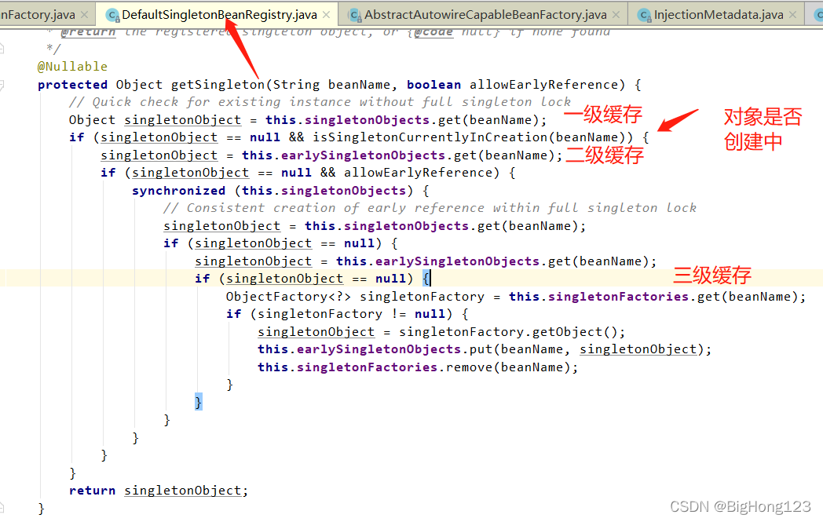Click the AbstractAutowireCapableBeanFactory.java class file icon
The height and width of the screenshot is (522, 823).
point(355,15)
